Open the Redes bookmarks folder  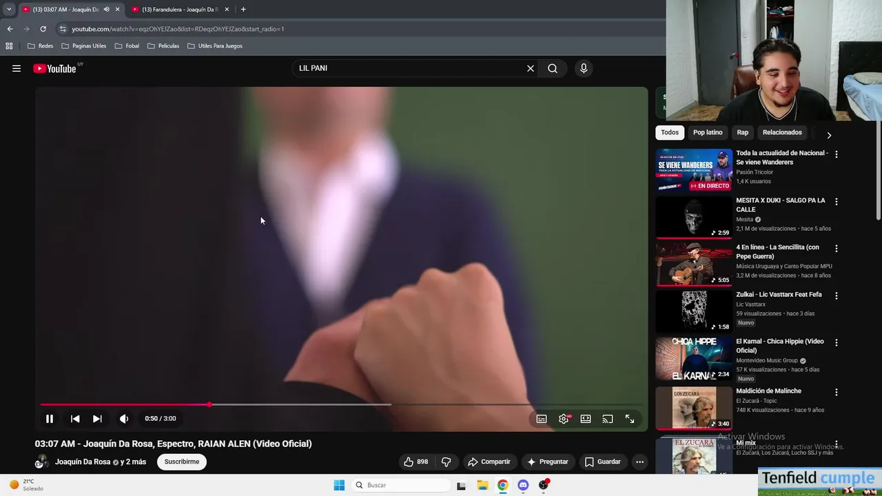pyautogui.click(x=40, y=45)
